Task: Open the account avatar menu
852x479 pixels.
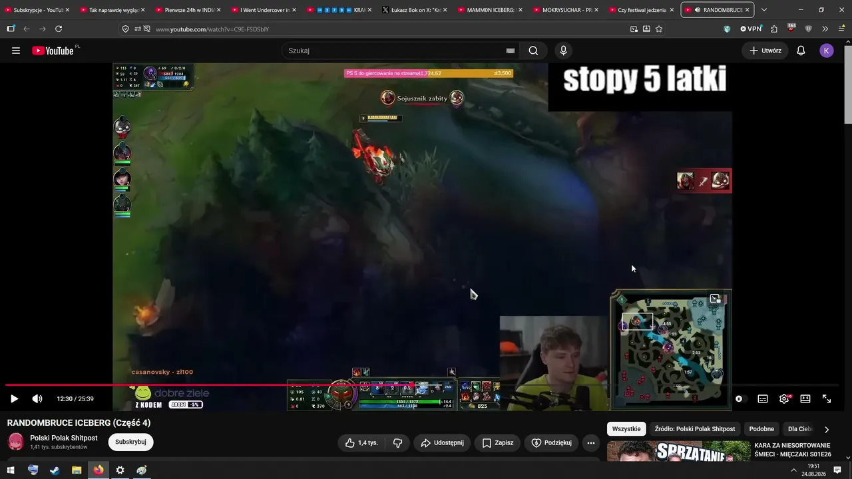Action: (x=827, y=51)
